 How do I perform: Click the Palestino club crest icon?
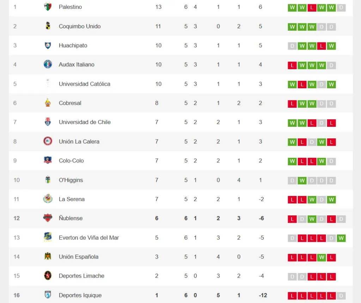tap(48, 7)
